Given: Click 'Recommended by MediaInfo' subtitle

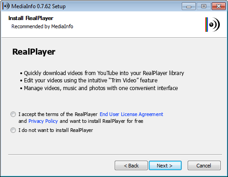Looking at the screenshot, I should tap(42, 26).
